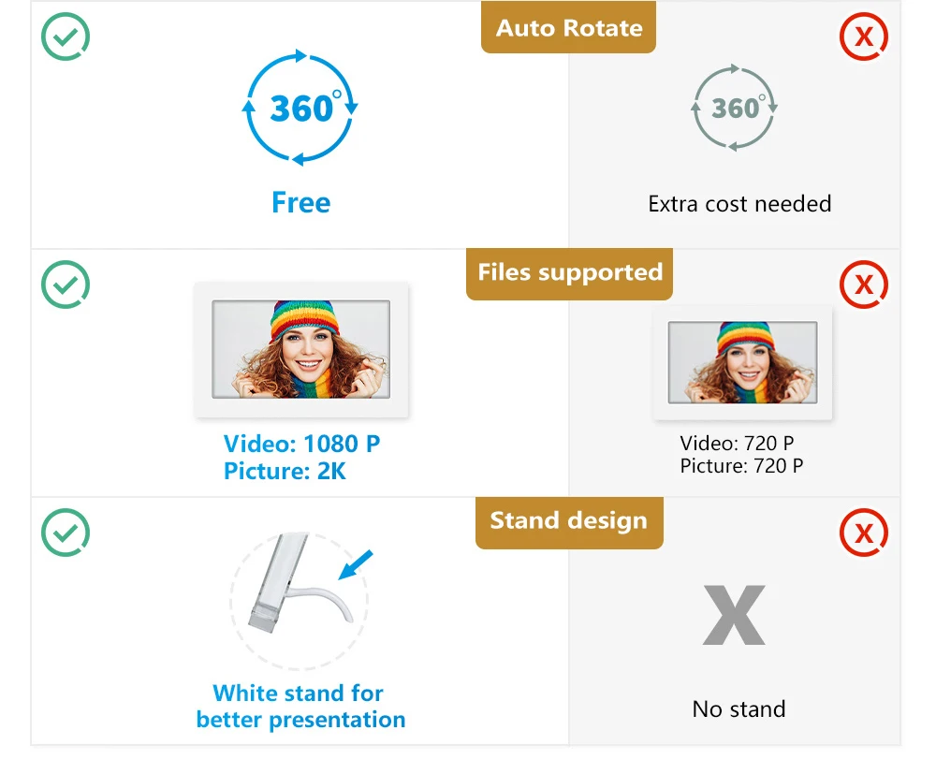
Task: Click red X icon in Stand design row
Action: coord(864,533)
